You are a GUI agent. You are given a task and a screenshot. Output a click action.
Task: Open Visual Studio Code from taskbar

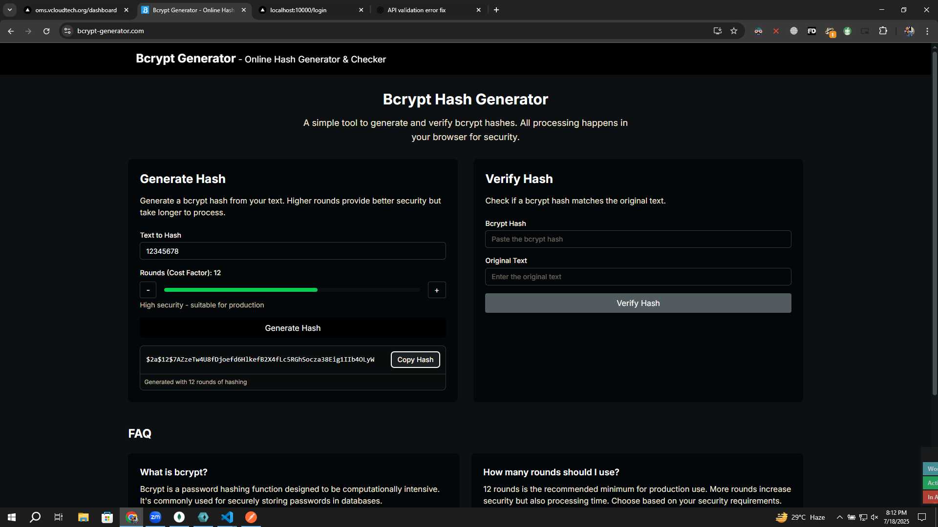[227, 517]
